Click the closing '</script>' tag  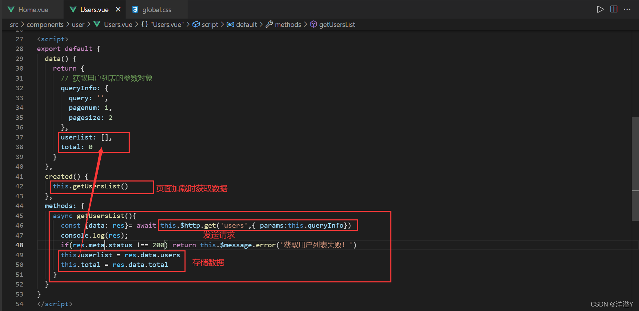pos(55,304)
